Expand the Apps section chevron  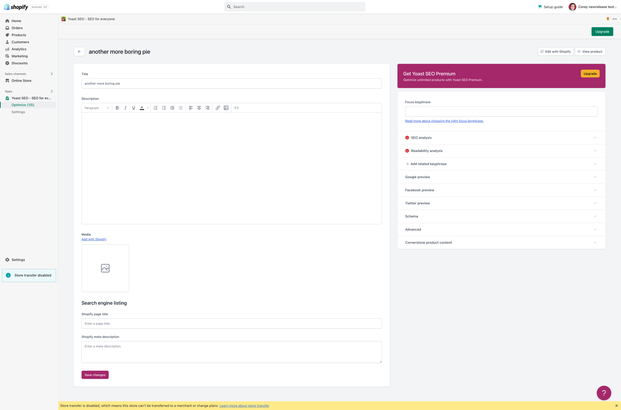(52, 91)
